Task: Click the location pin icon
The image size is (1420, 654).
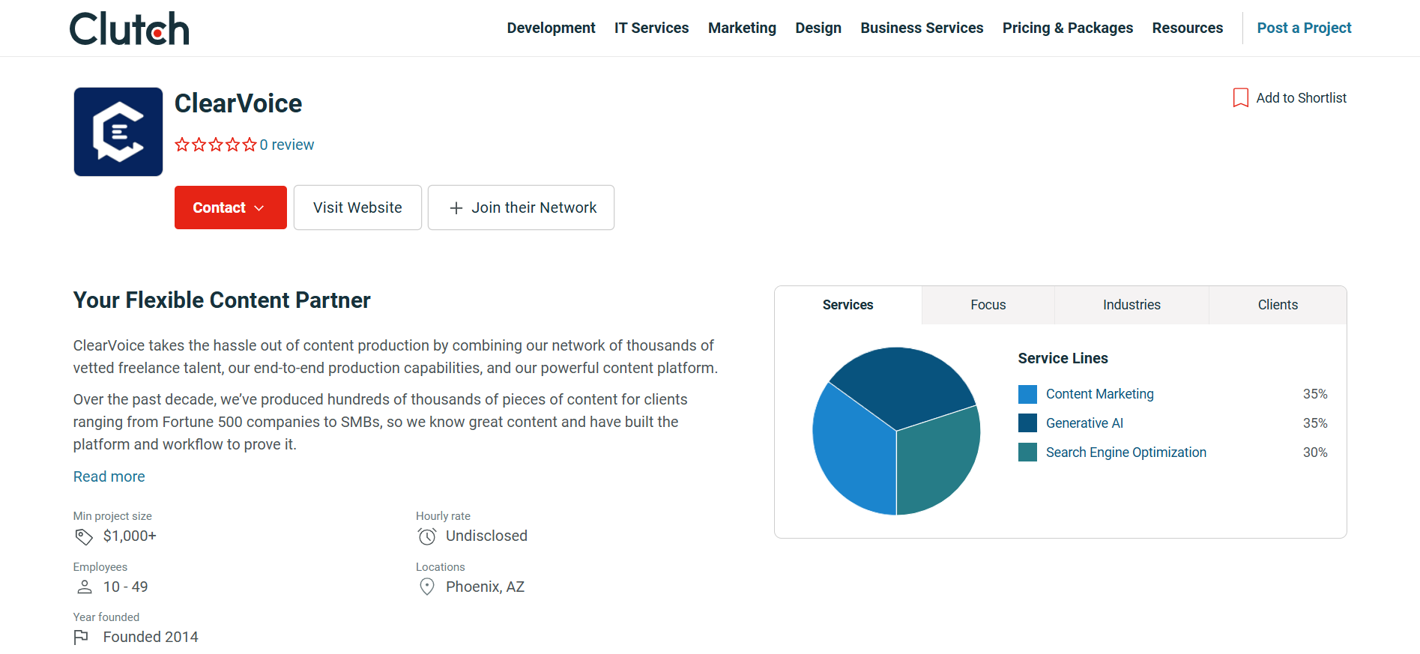Action: (427, 587)
